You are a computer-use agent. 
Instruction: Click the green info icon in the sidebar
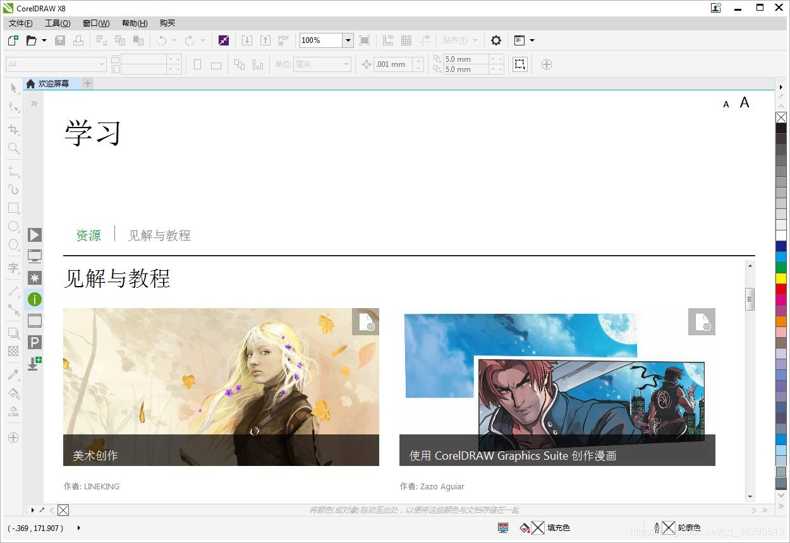[x=34, y=299]
